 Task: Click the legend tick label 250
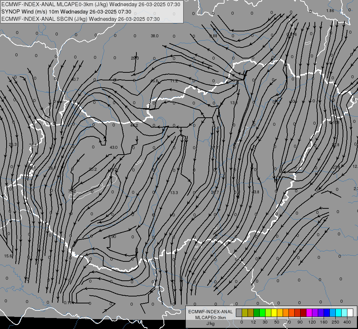point(335,322)
